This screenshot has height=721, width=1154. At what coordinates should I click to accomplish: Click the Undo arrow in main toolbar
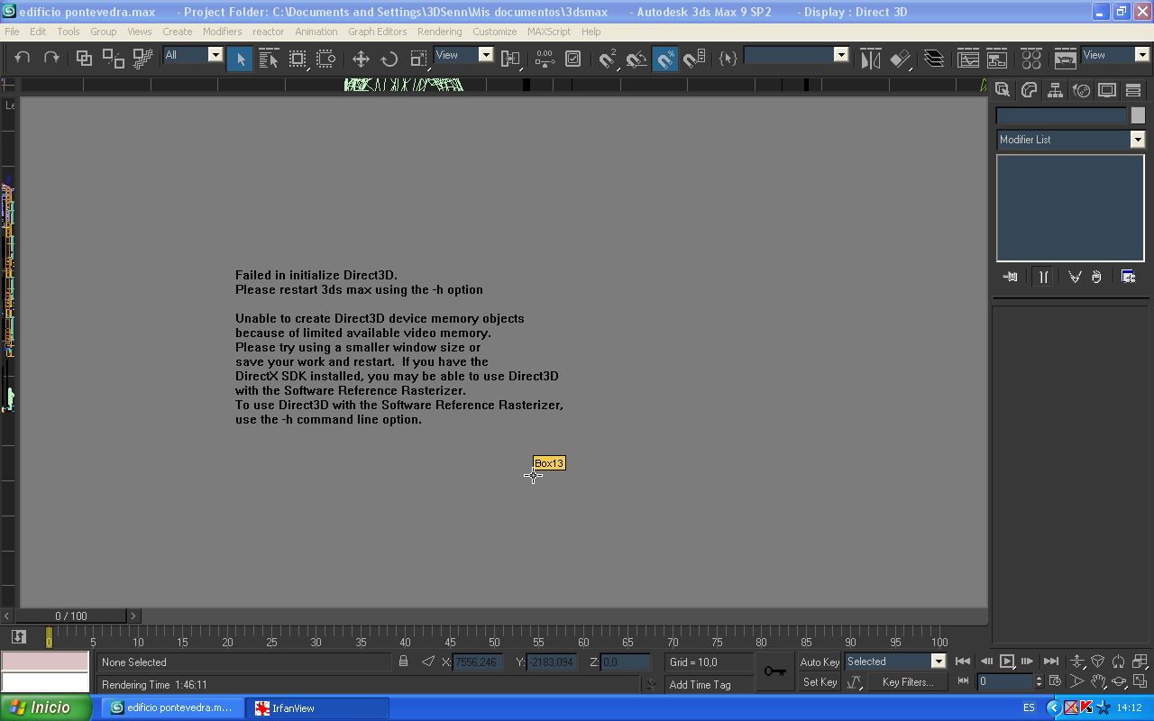coord(23,59)
